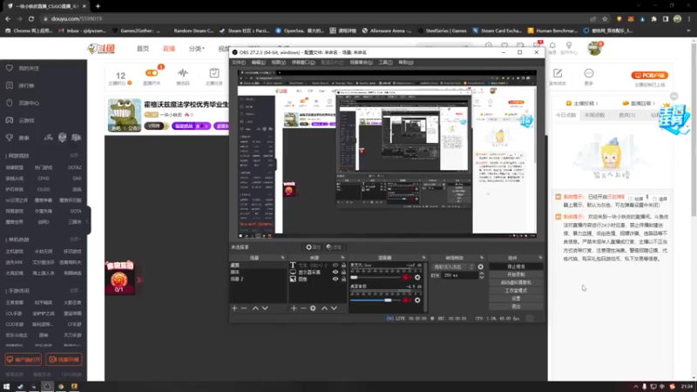697x392 pixels.
Task: Click the stop streaming button in OBS
Action: 516,267
